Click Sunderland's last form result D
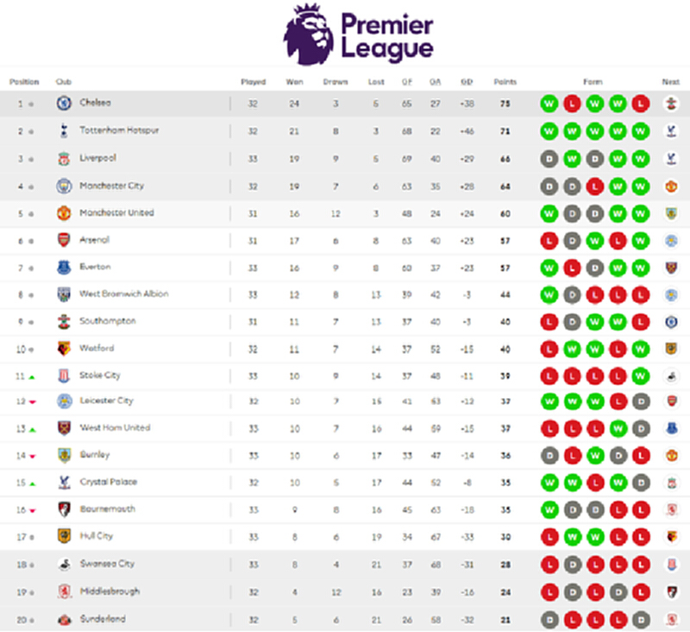Image resolution: width=690 pixels, height=632 pixels. pos(641,620)
